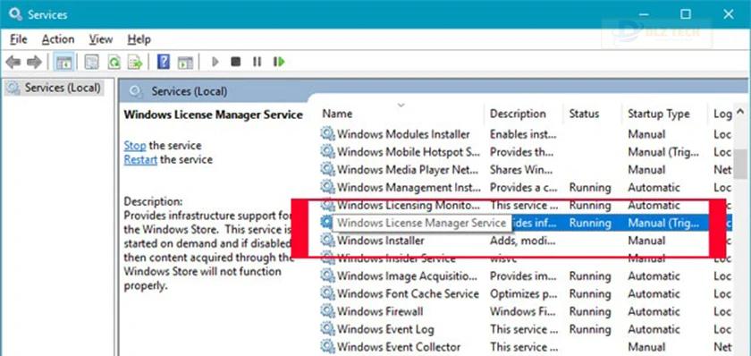Click 'Shares Win...' description of Media Player row
Viewport: 751px width, 356px height.
pos(522,170)
